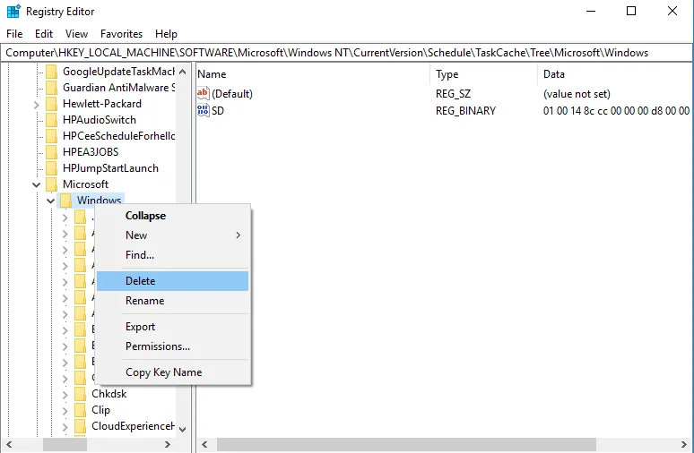694x453 pixels.
Task: Choose Rename in context menu
Action: 173,301
